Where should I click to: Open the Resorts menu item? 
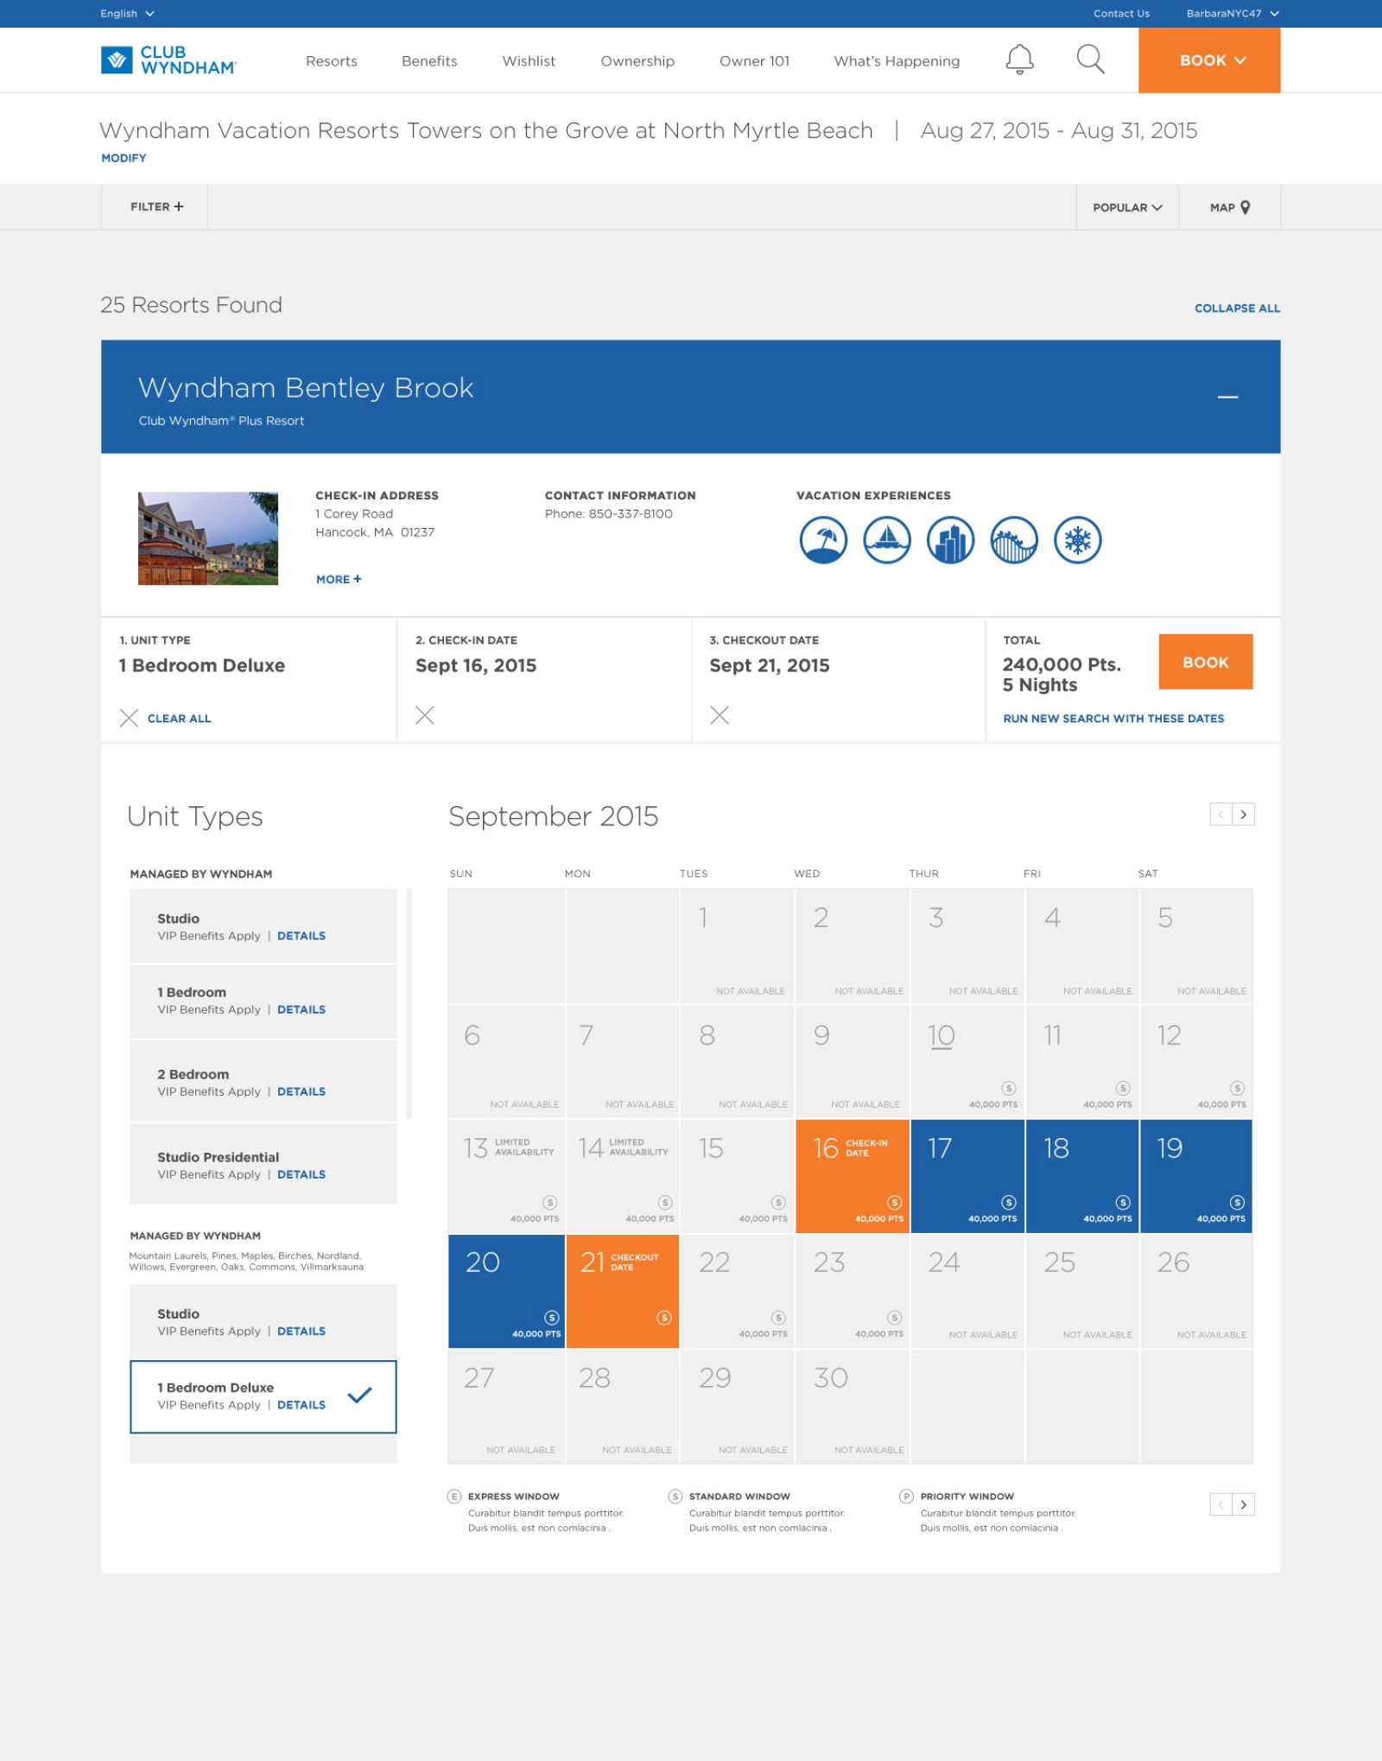pyautogui.click(x=331, y=61)
